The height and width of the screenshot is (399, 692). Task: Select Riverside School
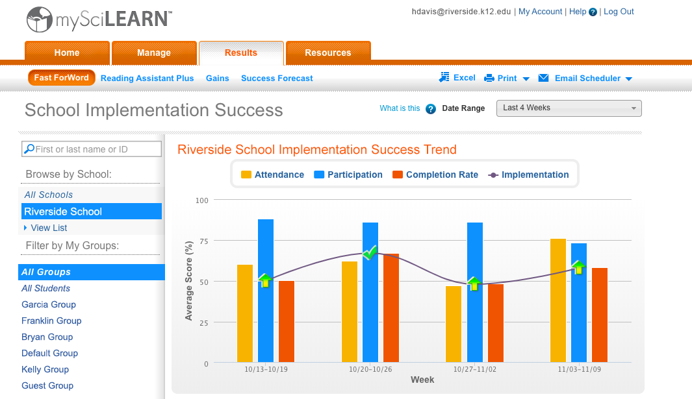pyautogui.click(x=92, y=212)
